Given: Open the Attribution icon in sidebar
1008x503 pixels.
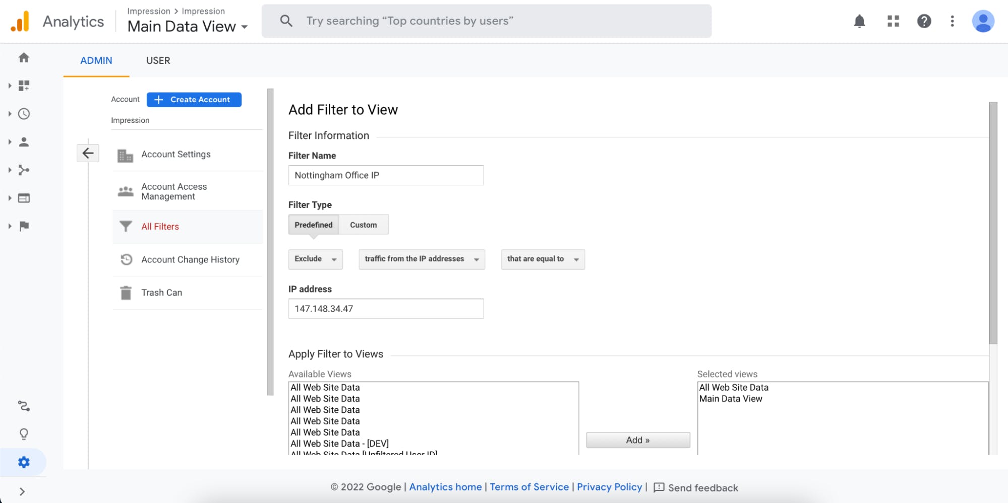Looking at the screenshot, I should (x=24, y=406).
